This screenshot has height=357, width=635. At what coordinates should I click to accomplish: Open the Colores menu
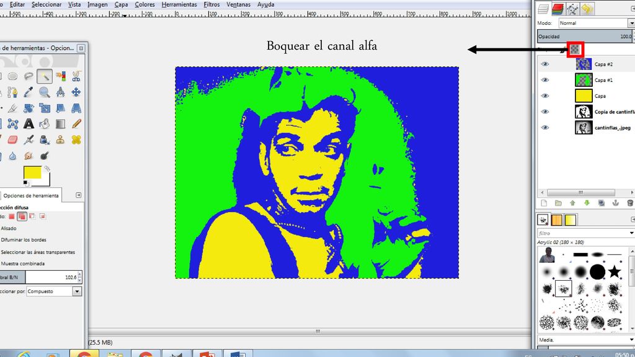click(x=144, y=4)
